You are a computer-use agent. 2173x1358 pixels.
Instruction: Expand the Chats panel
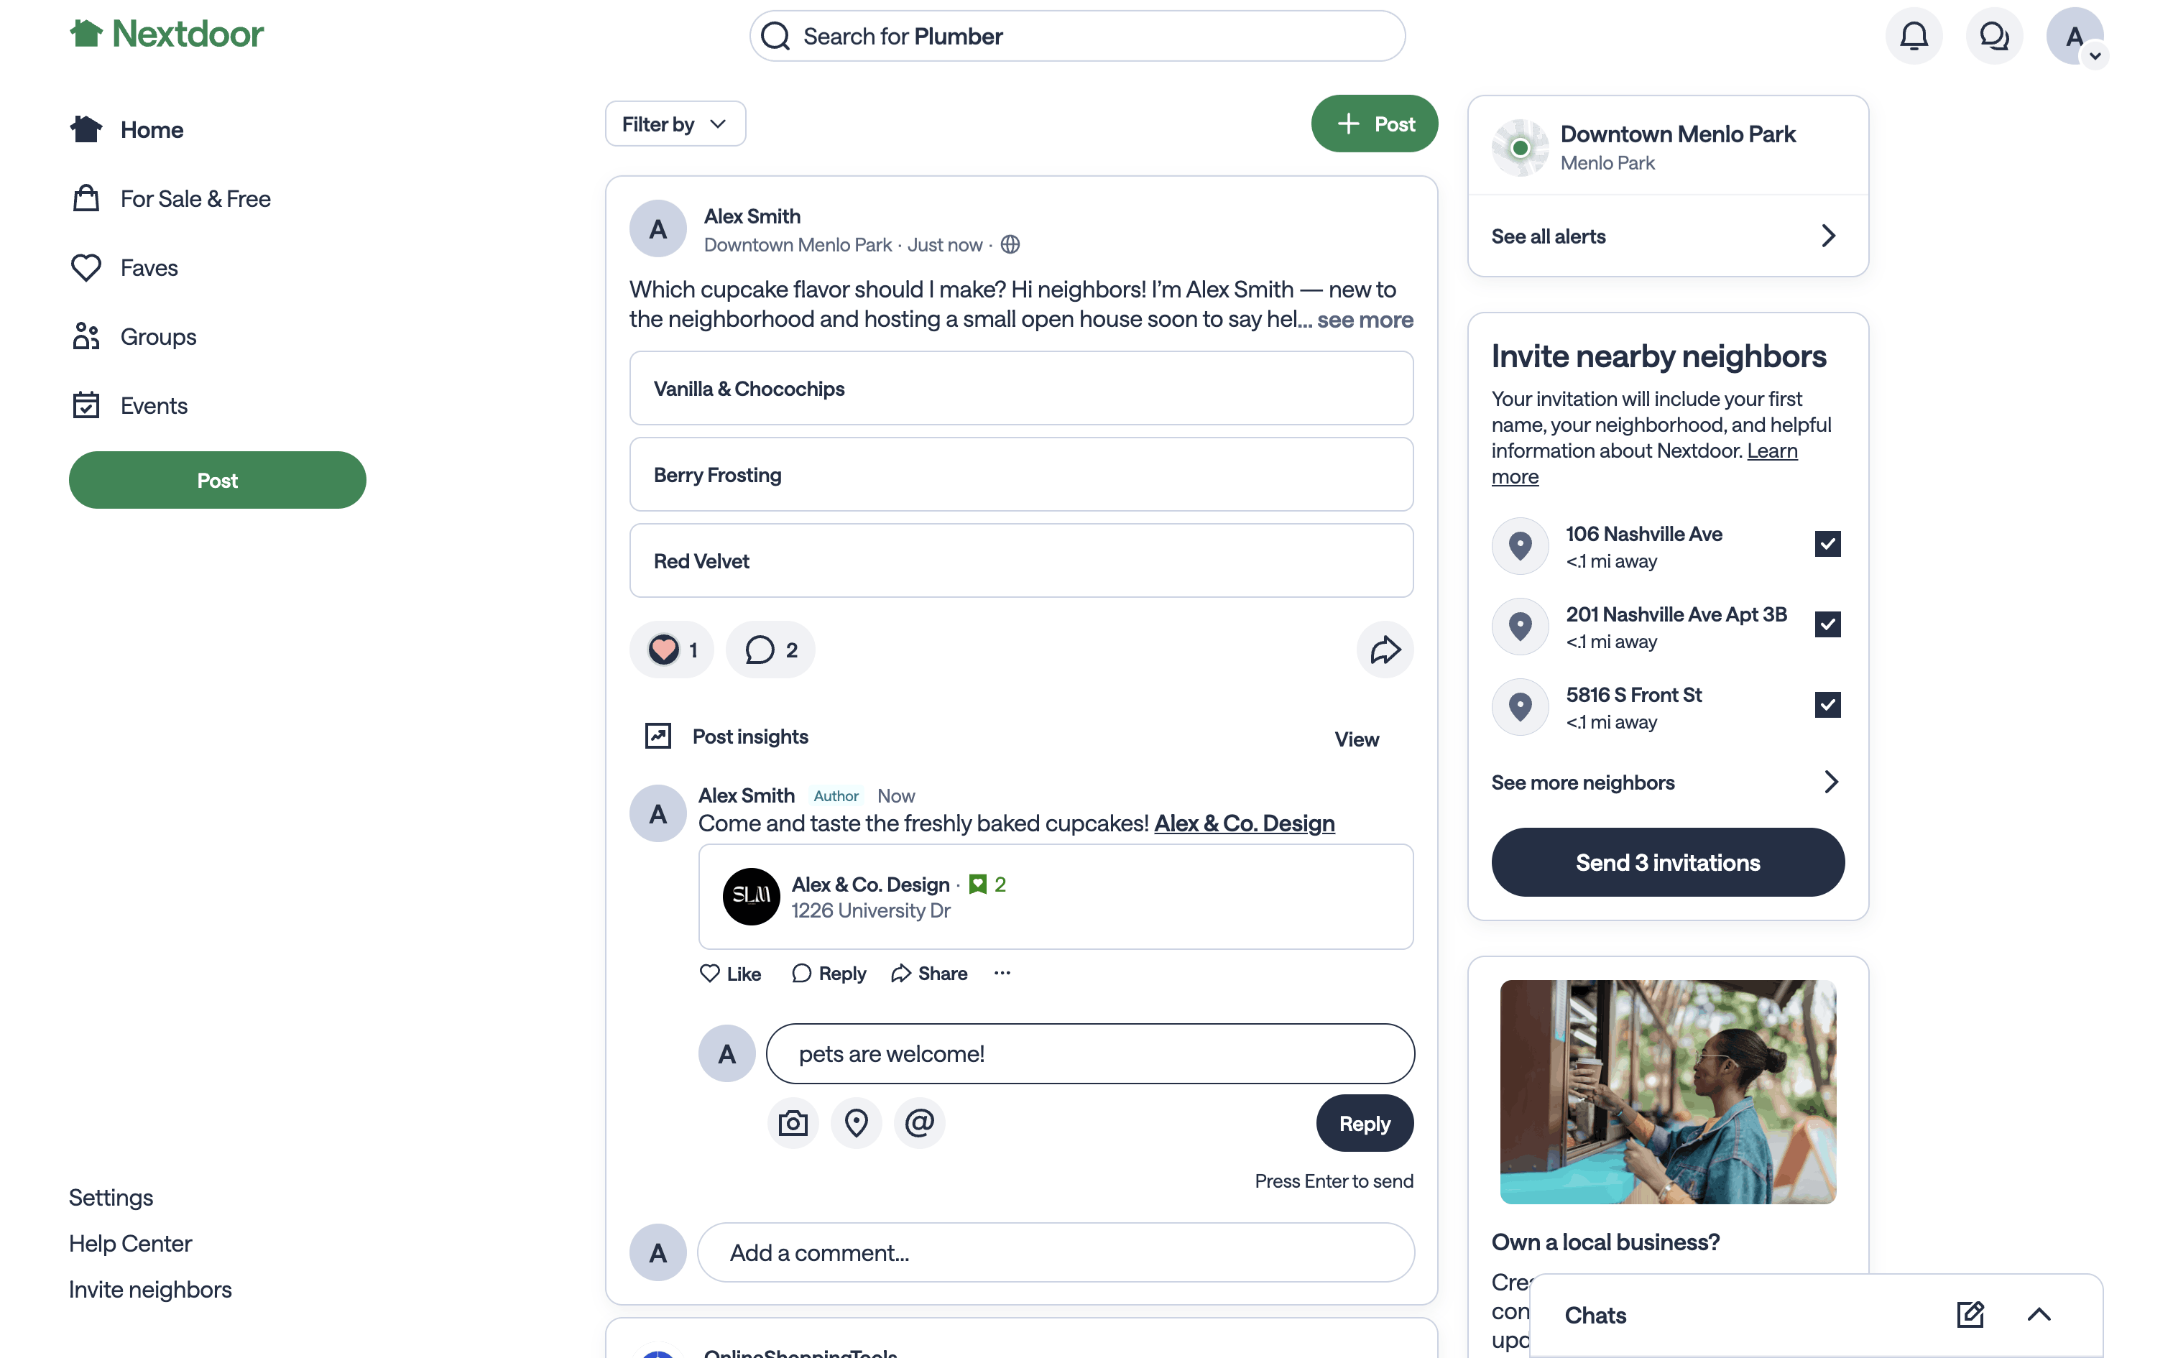(2039, 1315)
